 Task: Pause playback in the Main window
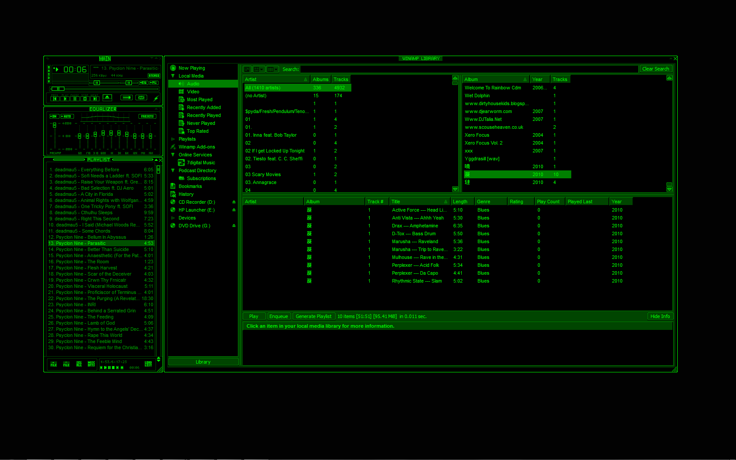(x=74, y=99)
